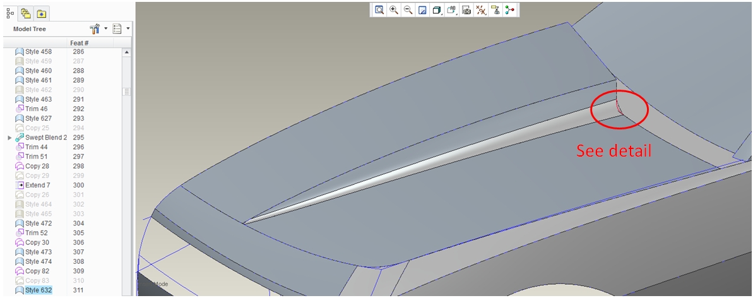Open the View Manager camera icon
The height and width of the screenshot is (298, 753).
pyautogui.click(x=466, y=10)
